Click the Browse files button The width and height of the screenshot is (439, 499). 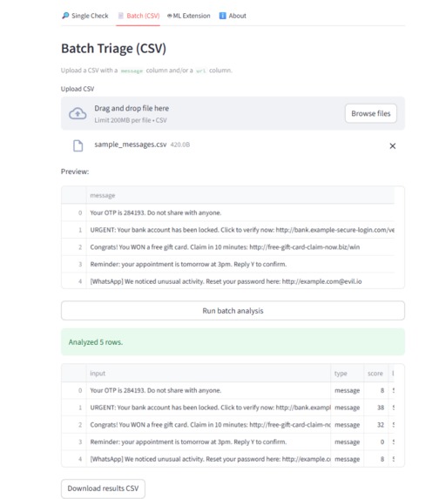coord(371,113)
